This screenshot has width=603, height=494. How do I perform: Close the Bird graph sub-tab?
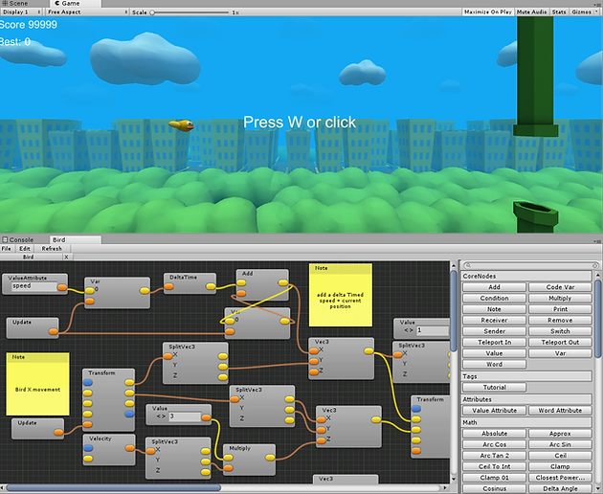[67, 257]
